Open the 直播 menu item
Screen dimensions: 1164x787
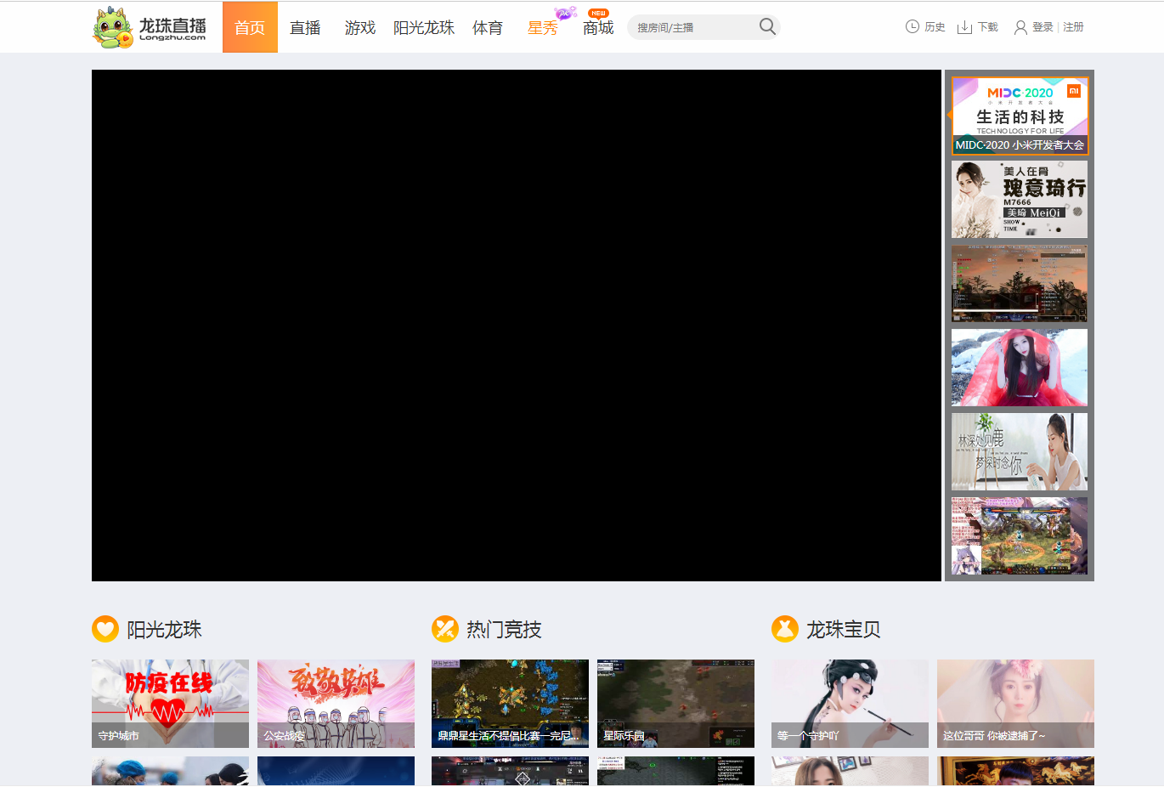coord(305,27)
